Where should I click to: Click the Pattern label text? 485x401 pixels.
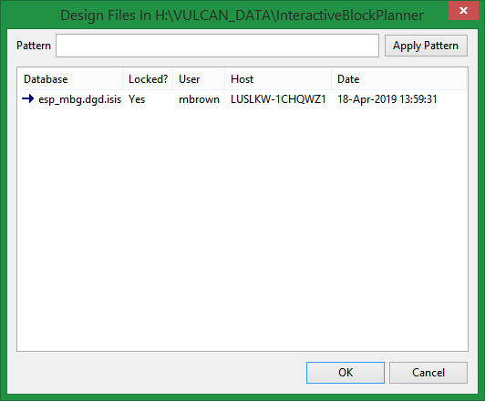click(x=34, y=46)
